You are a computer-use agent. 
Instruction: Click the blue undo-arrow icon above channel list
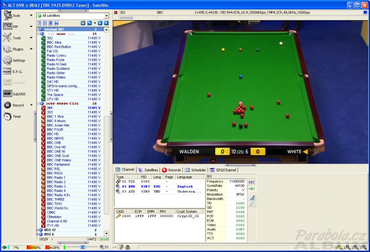click(89, 23)
